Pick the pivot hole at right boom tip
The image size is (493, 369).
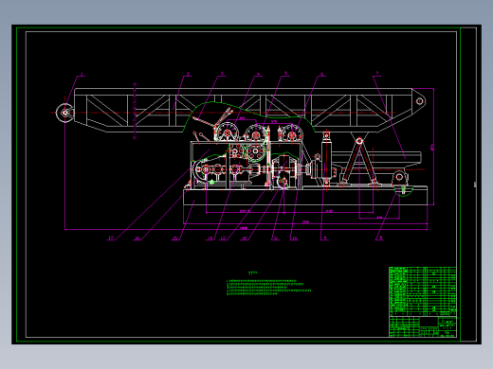pos(419,101)
